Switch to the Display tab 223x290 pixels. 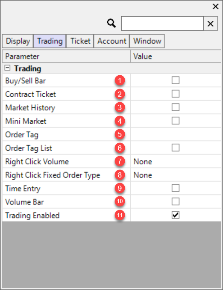click(x=18, y=41)
